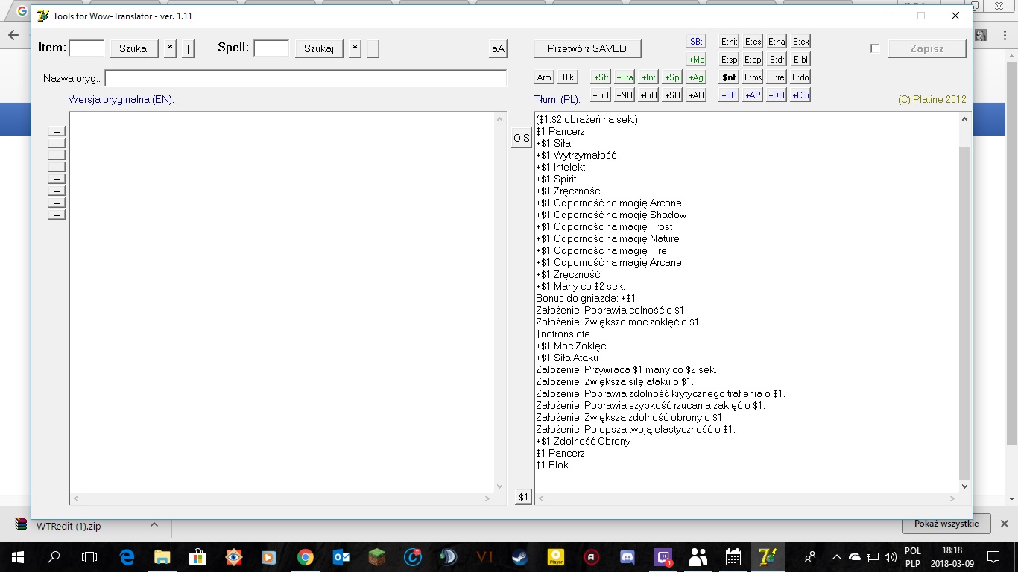Image resolution: width=1018 pixels, height=572 pixels.
Task: Tick the checkbox beside Zapisz
Action: 875,49
